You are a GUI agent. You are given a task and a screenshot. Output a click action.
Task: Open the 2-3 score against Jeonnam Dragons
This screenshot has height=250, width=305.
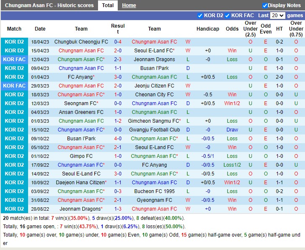click(x=118, y=59)
